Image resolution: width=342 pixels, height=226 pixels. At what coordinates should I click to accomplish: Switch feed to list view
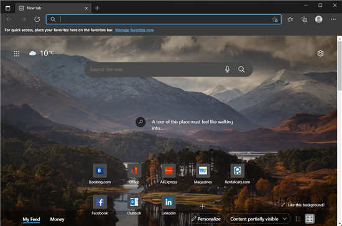tap(298, 219)
